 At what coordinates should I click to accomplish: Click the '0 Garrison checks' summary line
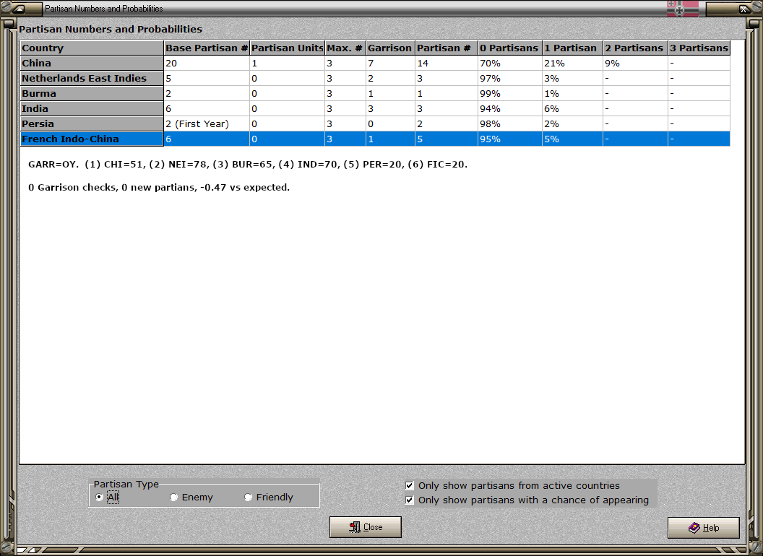[x=159, y=187]
